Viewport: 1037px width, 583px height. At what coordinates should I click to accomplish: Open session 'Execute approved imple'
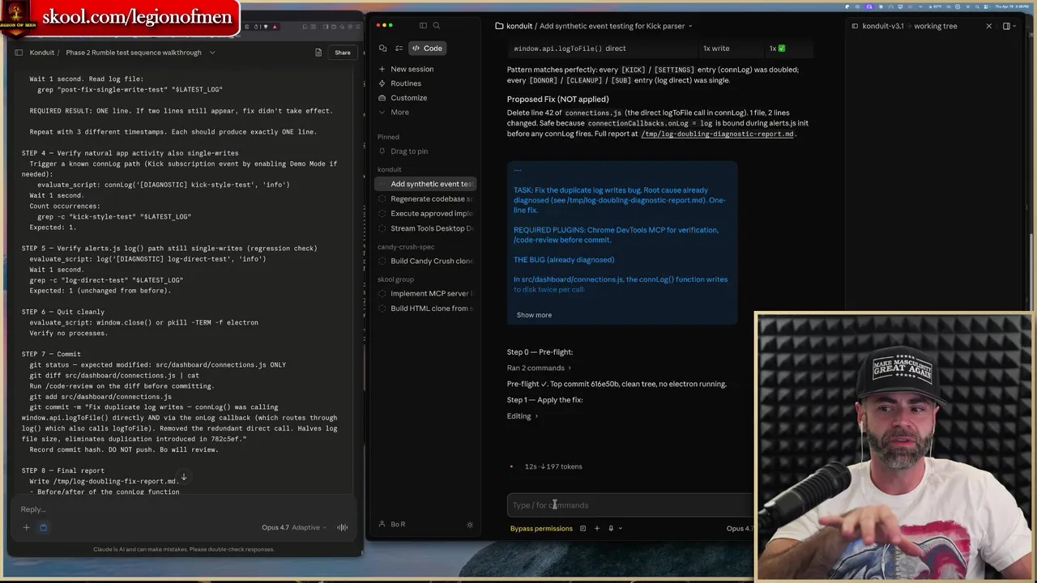427,214
